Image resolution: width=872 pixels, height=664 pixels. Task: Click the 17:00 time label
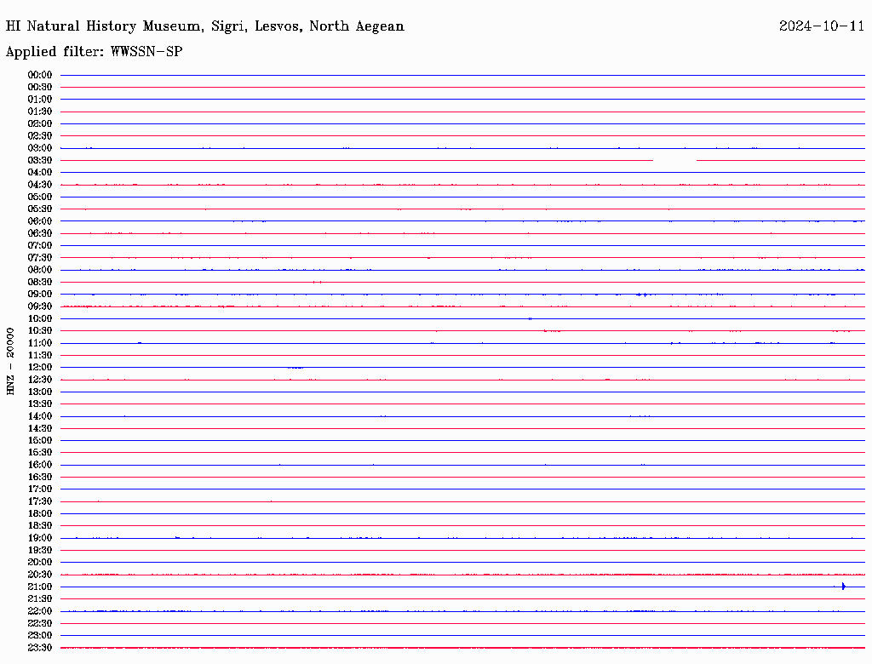(x=40, y=489)
